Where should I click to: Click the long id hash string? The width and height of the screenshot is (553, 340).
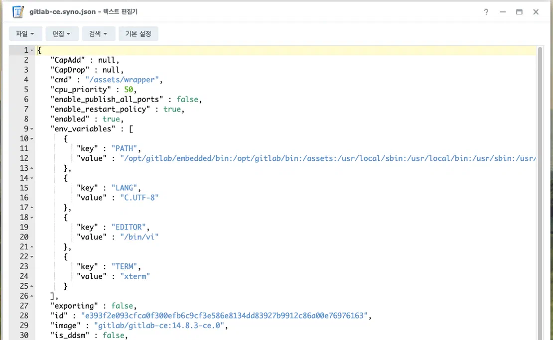224,316
